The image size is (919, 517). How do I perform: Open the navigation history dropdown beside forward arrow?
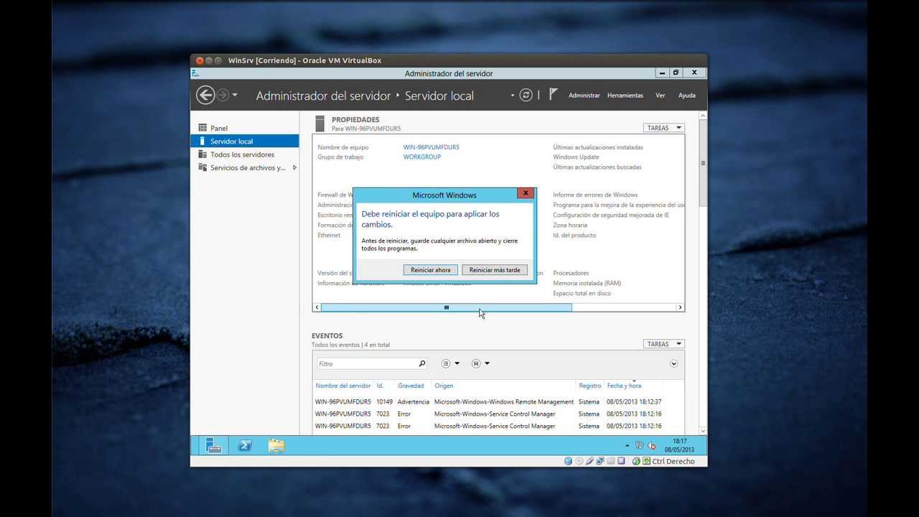tap(235, 96)
